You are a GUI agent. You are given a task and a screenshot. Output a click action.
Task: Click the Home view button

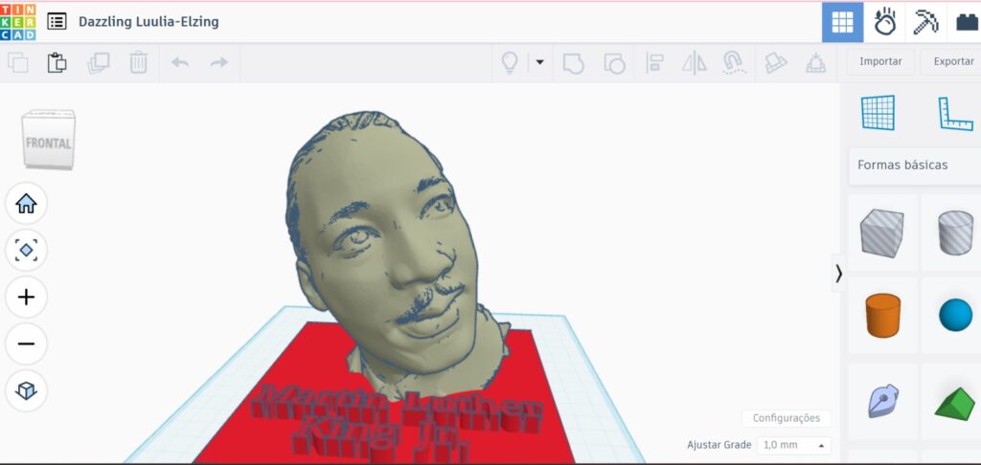pos(26,203)
